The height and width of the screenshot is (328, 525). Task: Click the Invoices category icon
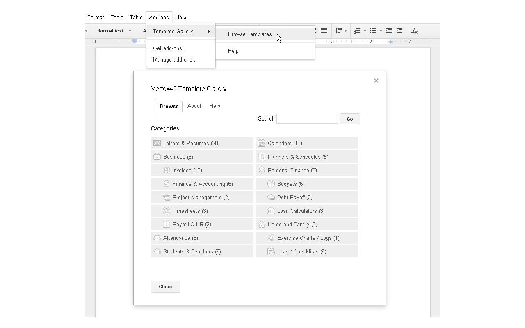[x=167, y=170]
